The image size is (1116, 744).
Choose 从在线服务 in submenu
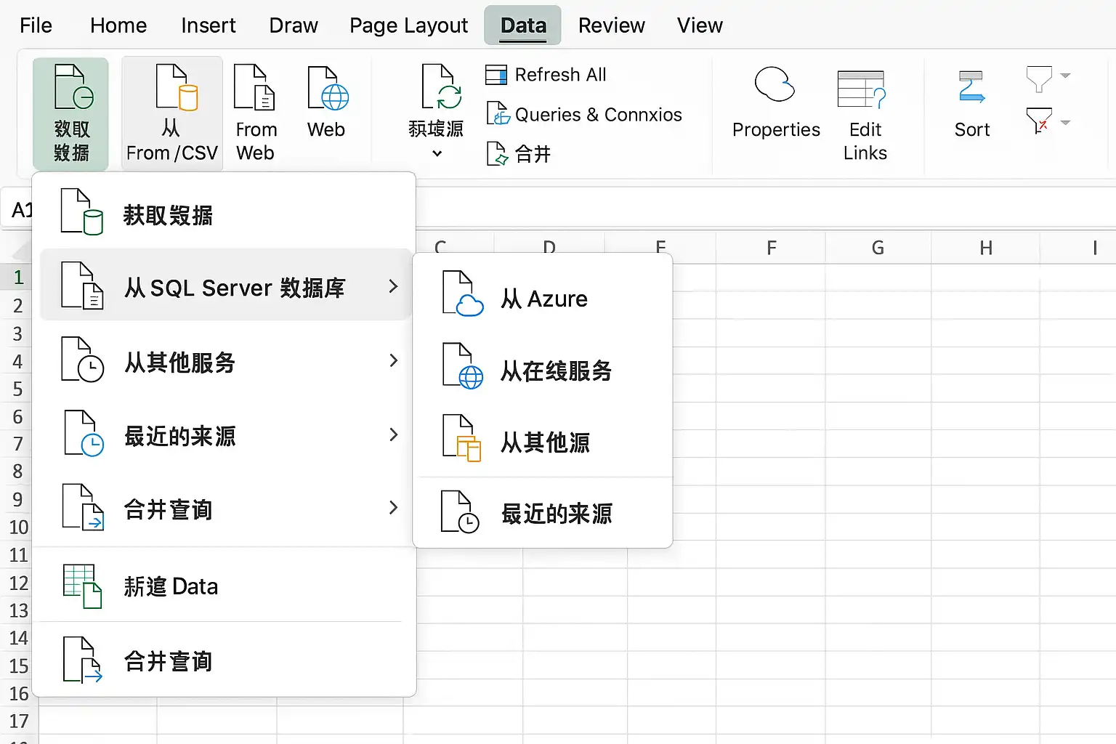(x=542, y=370)
